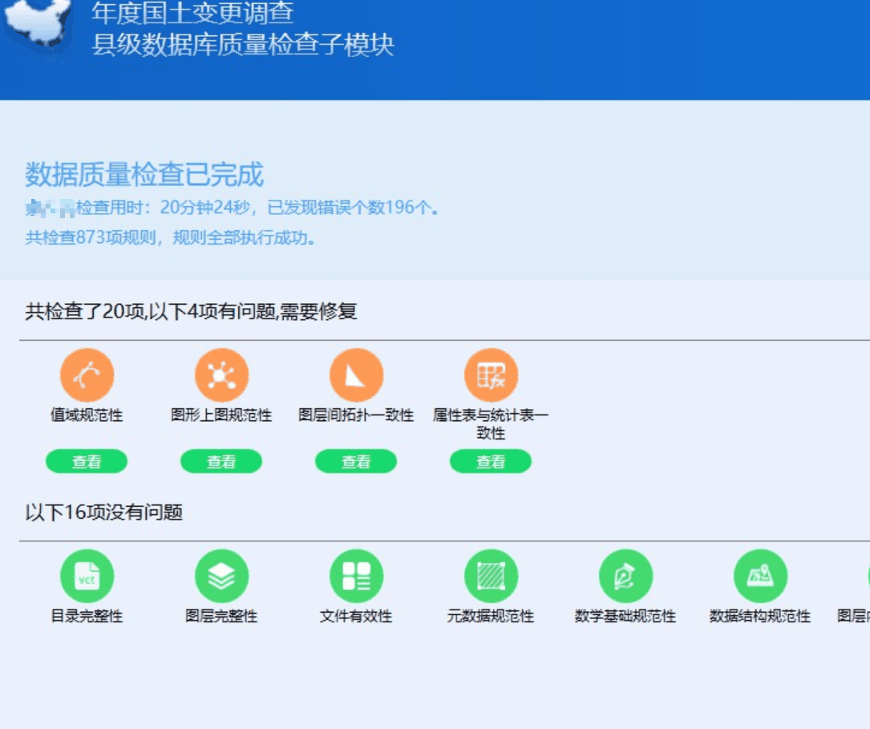Click the 共检查了20项 problem section header
This screenshot has width=870, height=729.
pos(191,311)
